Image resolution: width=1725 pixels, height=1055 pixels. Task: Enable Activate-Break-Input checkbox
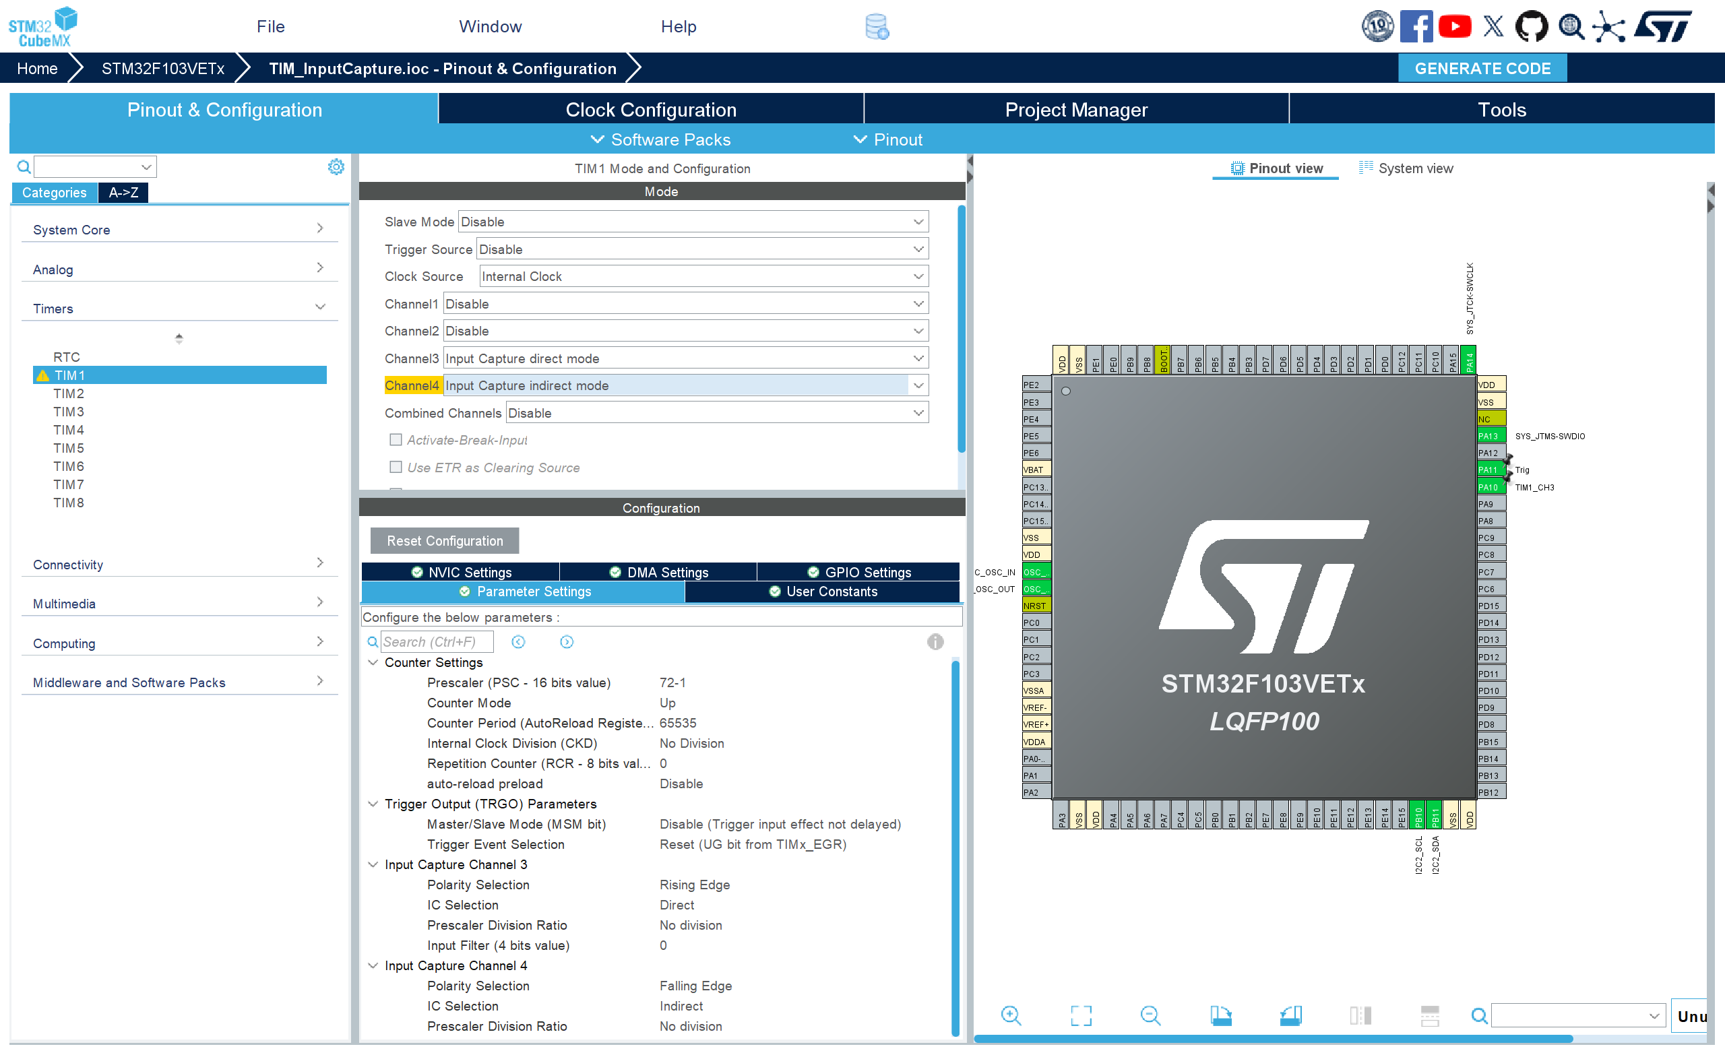pyautogui.click(x=396, y=440)
